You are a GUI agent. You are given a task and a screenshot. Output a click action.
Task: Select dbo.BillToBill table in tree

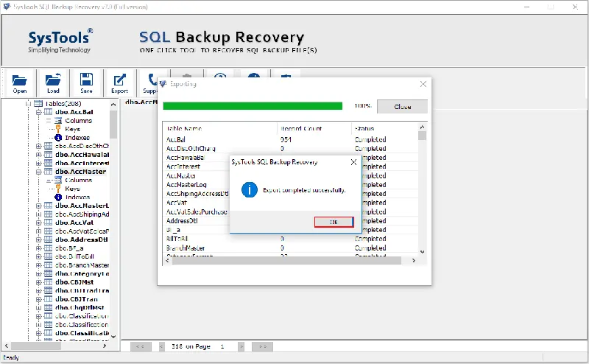[74, 256]
